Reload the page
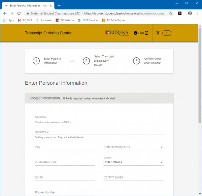 click(x=19, y=13)
